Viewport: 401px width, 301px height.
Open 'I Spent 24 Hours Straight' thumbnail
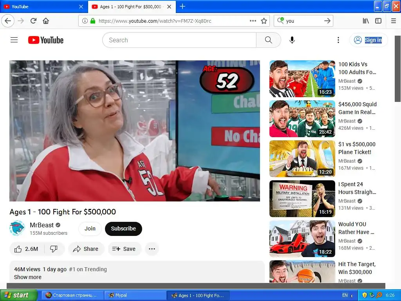pos(302,199)
